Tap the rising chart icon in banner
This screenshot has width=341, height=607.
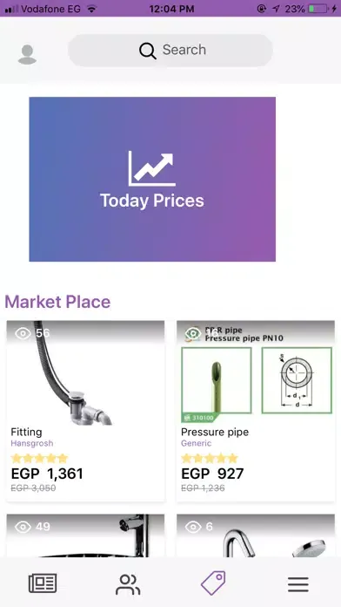click(x=151, y=168)
